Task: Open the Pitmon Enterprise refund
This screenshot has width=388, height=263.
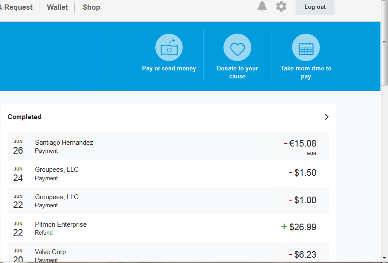Action: tap(168, 228)
